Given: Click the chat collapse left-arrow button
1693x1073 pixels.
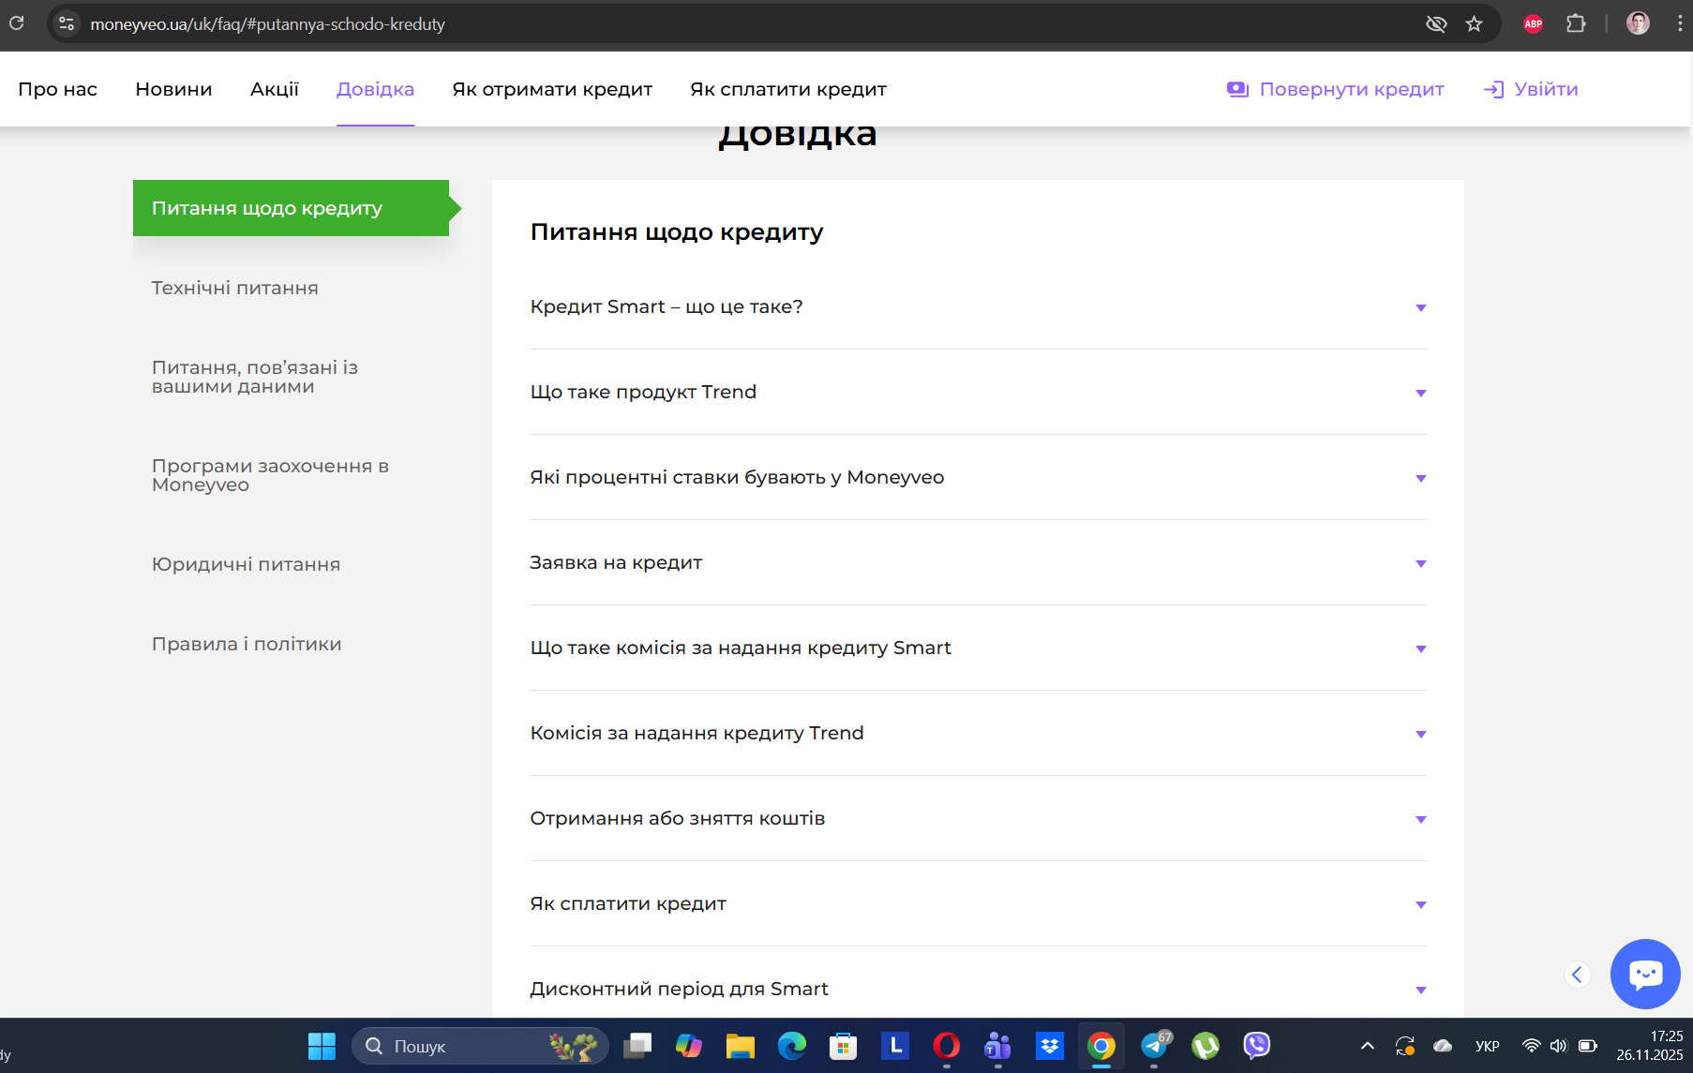Looking at the screenshot, I should (x=1578, y=975).
